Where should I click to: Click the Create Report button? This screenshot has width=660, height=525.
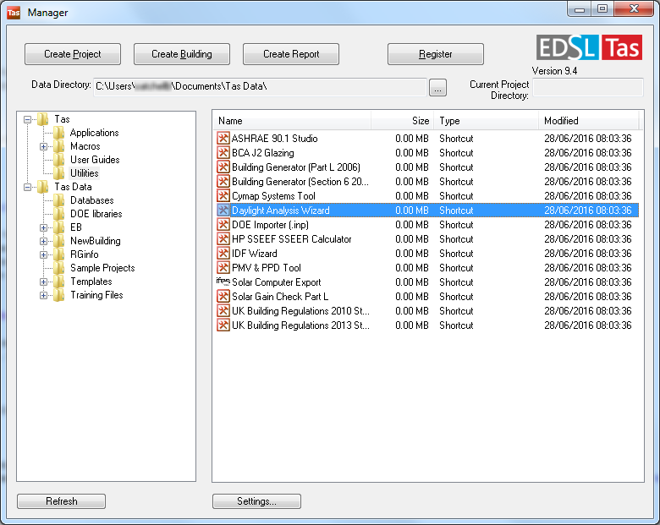291,54
